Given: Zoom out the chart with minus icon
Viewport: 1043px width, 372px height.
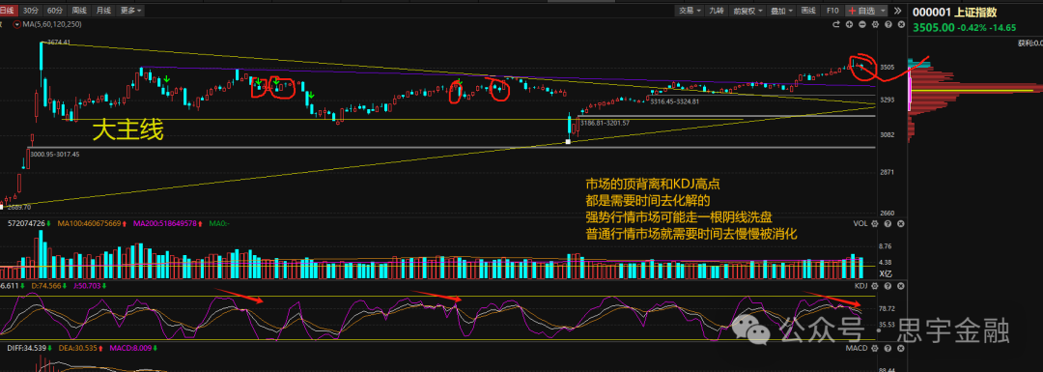Looking at the screenshot, I should coord(862,24).
